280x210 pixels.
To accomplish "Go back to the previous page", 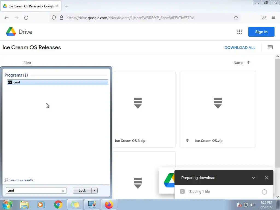I will (7, 18).
